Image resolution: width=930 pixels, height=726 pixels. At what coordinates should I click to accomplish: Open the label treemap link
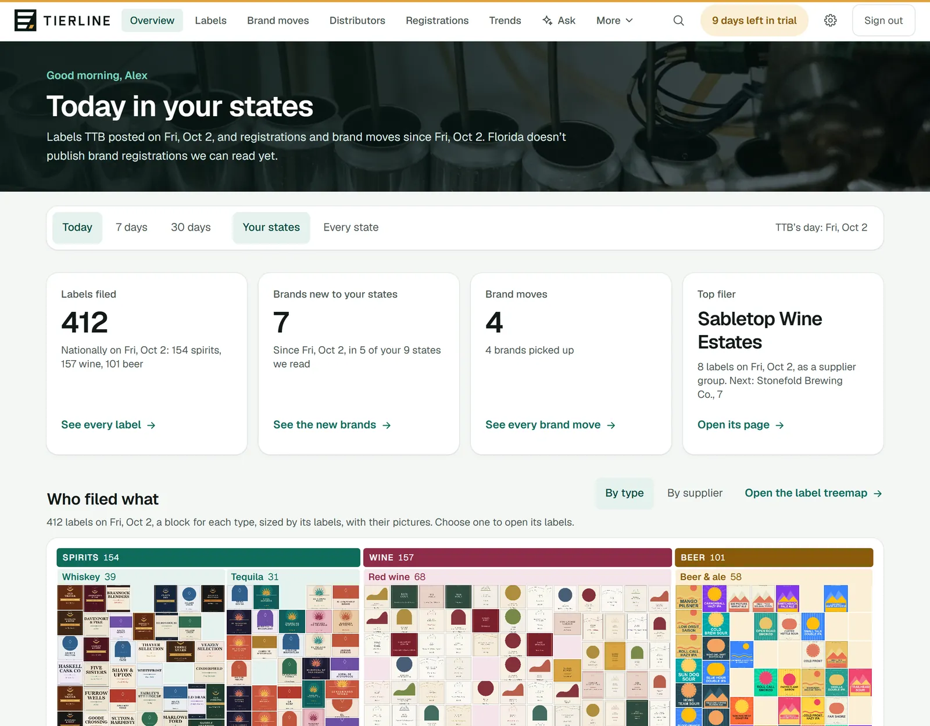(813, 493)
